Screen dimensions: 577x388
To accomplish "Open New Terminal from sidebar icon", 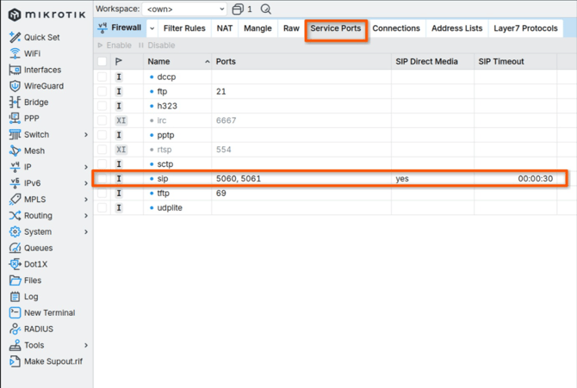I will (x=15, y=313).
